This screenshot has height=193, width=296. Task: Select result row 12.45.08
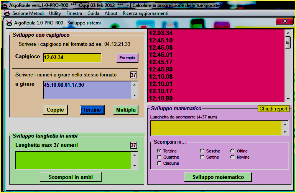(216, 48)
